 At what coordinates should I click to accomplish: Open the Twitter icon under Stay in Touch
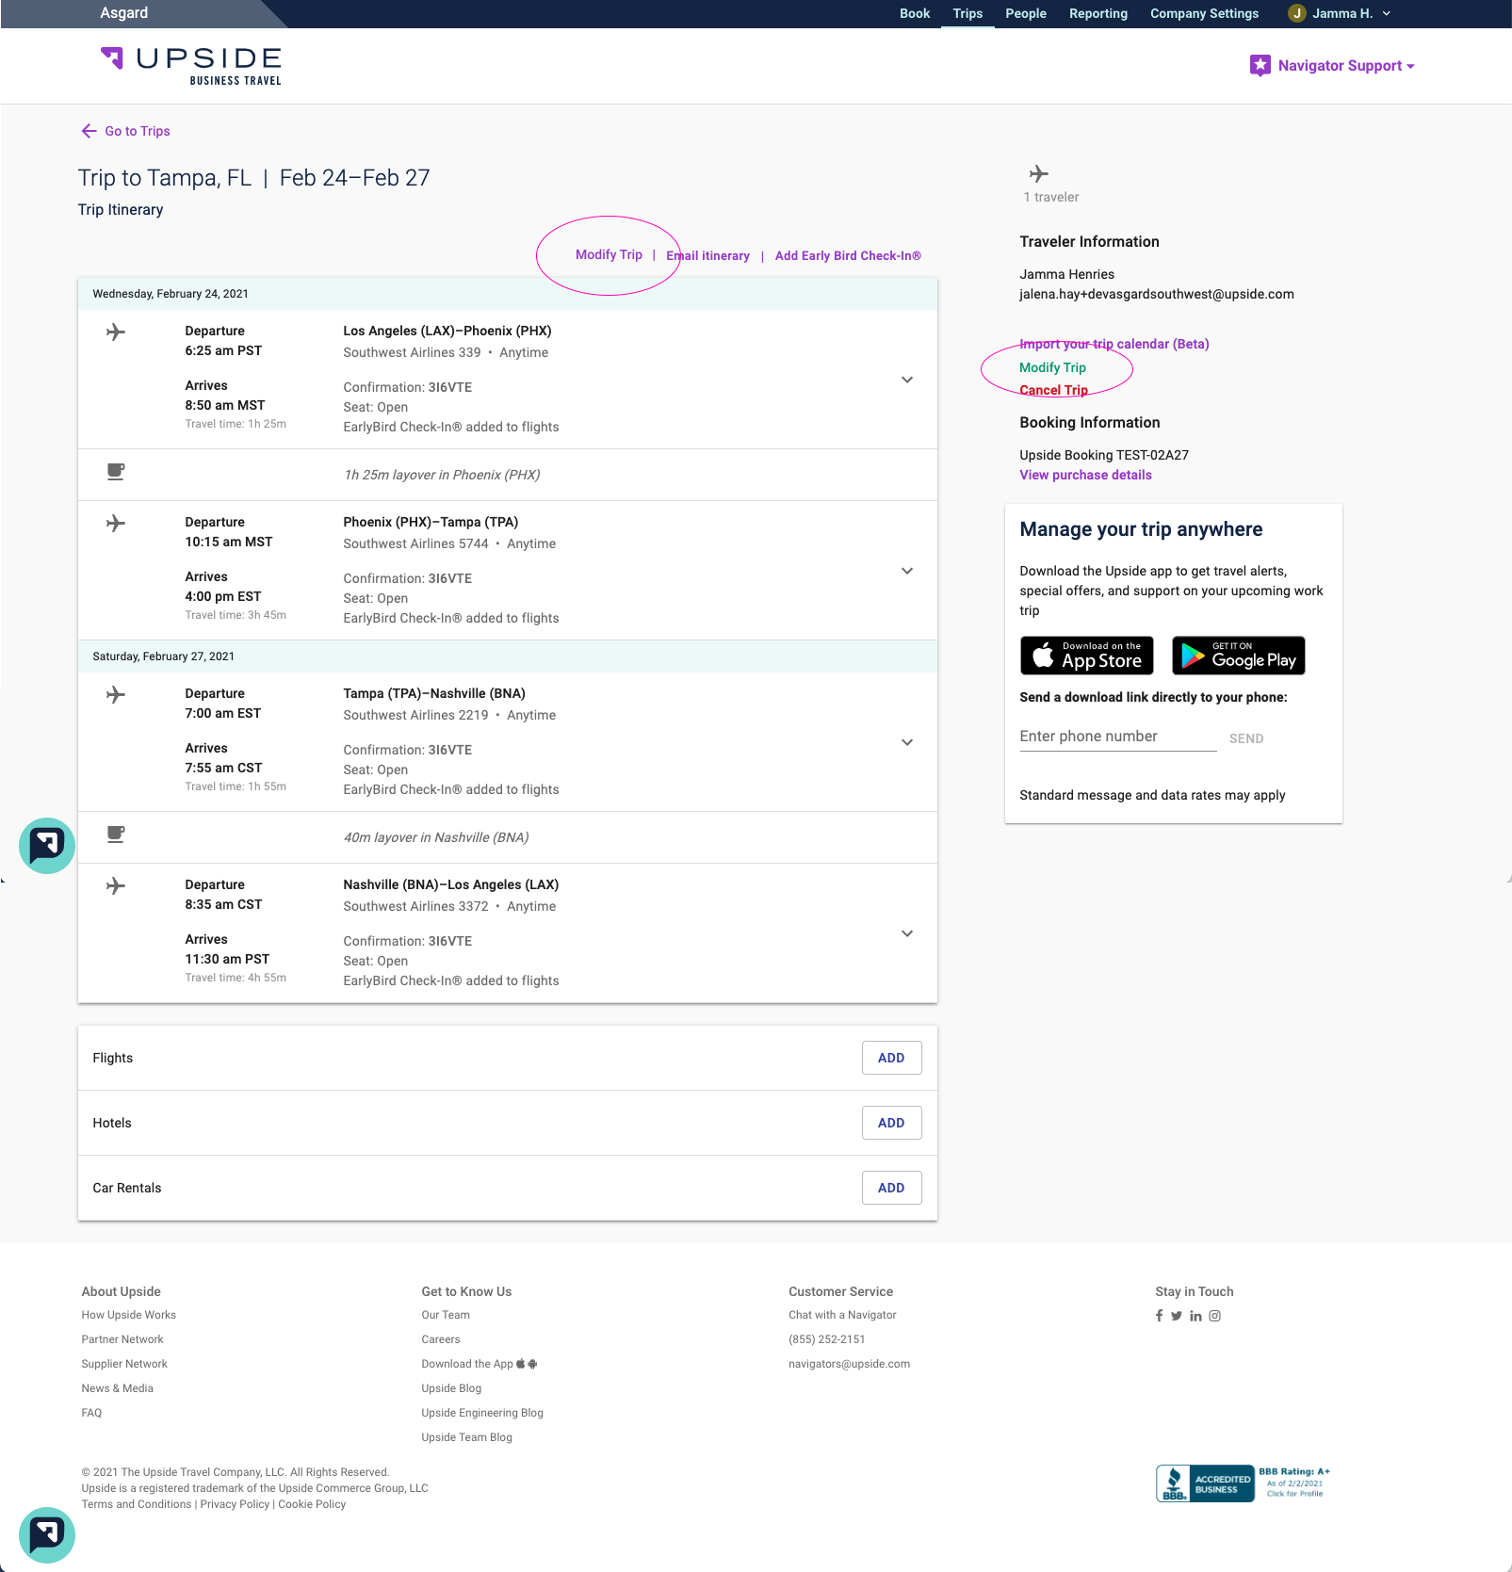(1177, 1316)
